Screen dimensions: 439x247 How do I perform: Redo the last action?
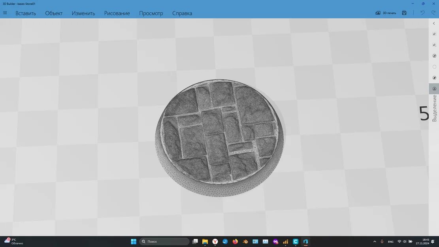coord(433,13)
